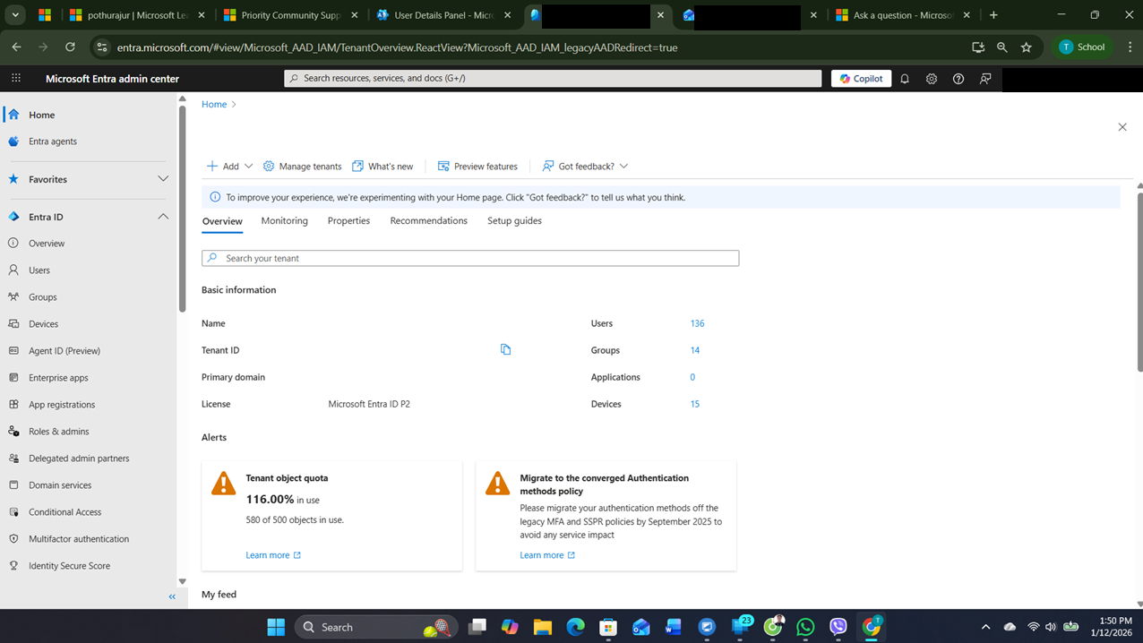
Task: Bookmark this page with star icon
Action: click(x=1027, y=47)
